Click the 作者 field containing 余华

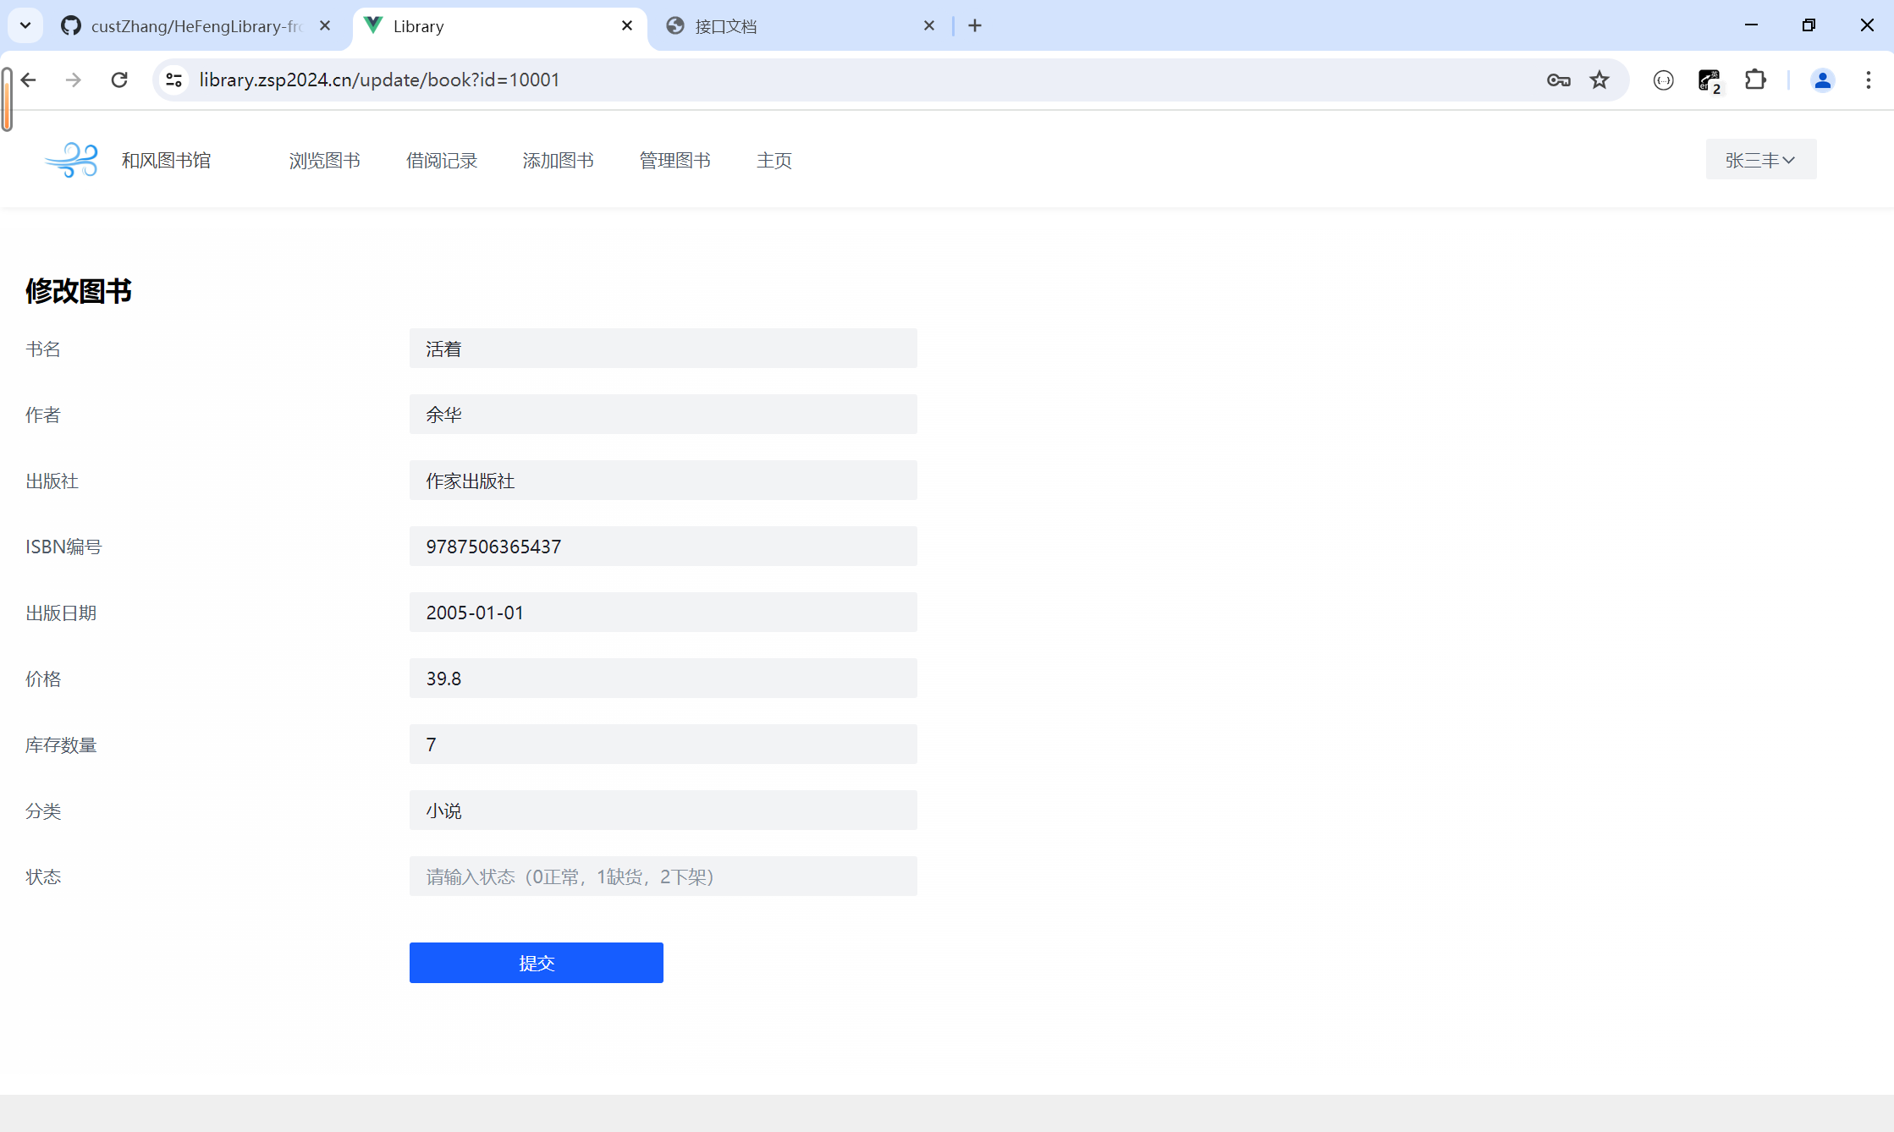[x=663, y=415]
